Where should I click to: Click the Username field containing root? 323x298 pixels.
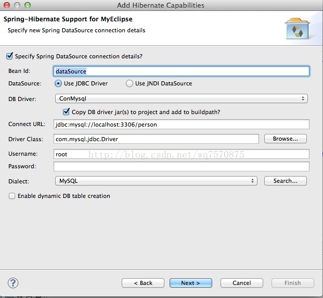tap(182, 154)
